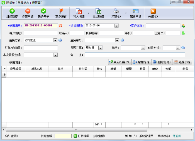The height and width of the screenshot is (141, 195).
Task: Expand the 送货日期 date dropdown
Action: pyautogui.click(x=116, y=26)
